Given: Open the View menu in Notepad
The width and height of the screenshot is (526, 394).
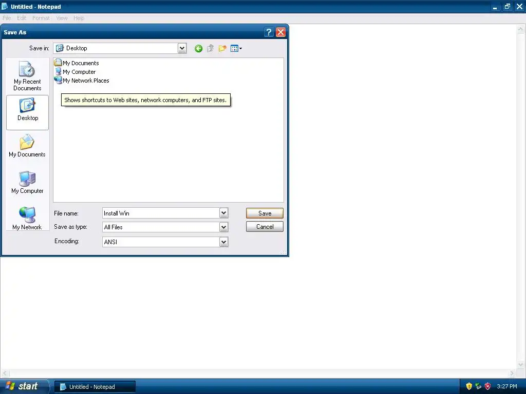Looking at the screenshot, I should (x=62, y=18).
